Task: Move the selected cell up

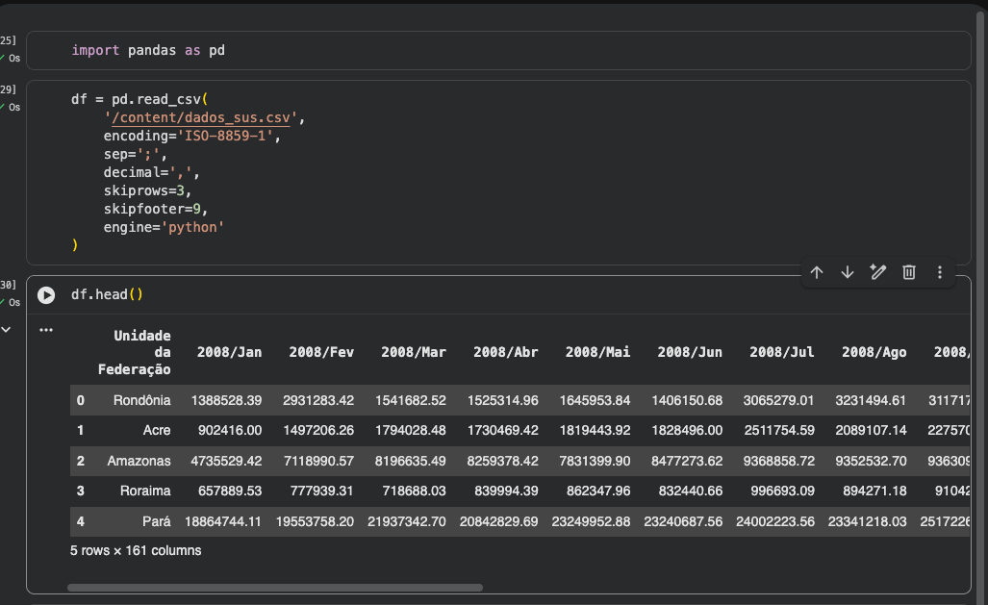Action: click(x=817, y=272)
